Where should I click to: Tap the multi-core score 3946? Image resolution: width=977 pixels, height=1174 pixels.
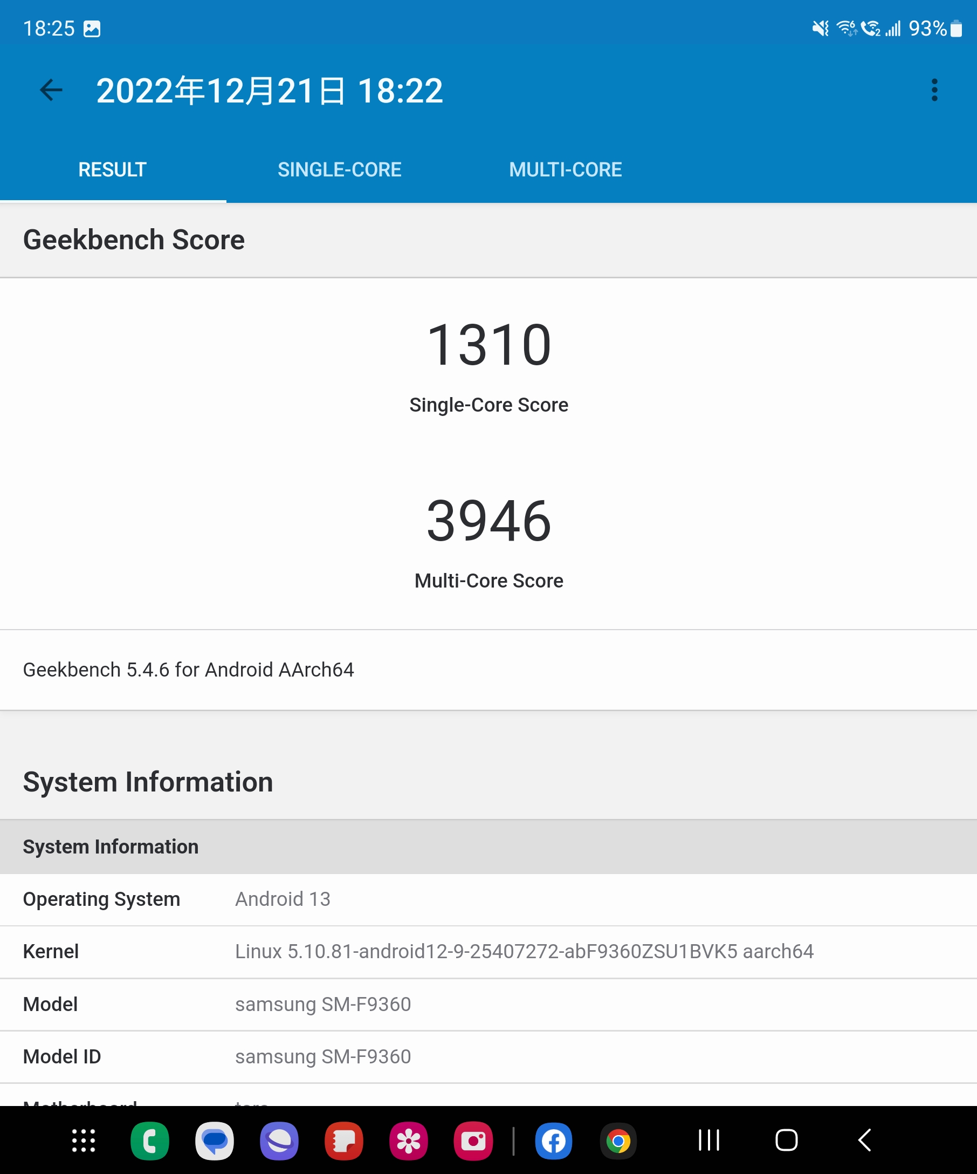(489, 521)
